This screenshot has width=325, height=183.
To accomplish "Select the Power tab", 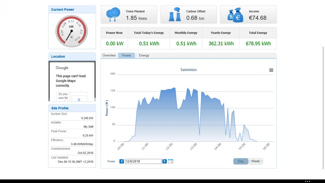I will (126, 55).
